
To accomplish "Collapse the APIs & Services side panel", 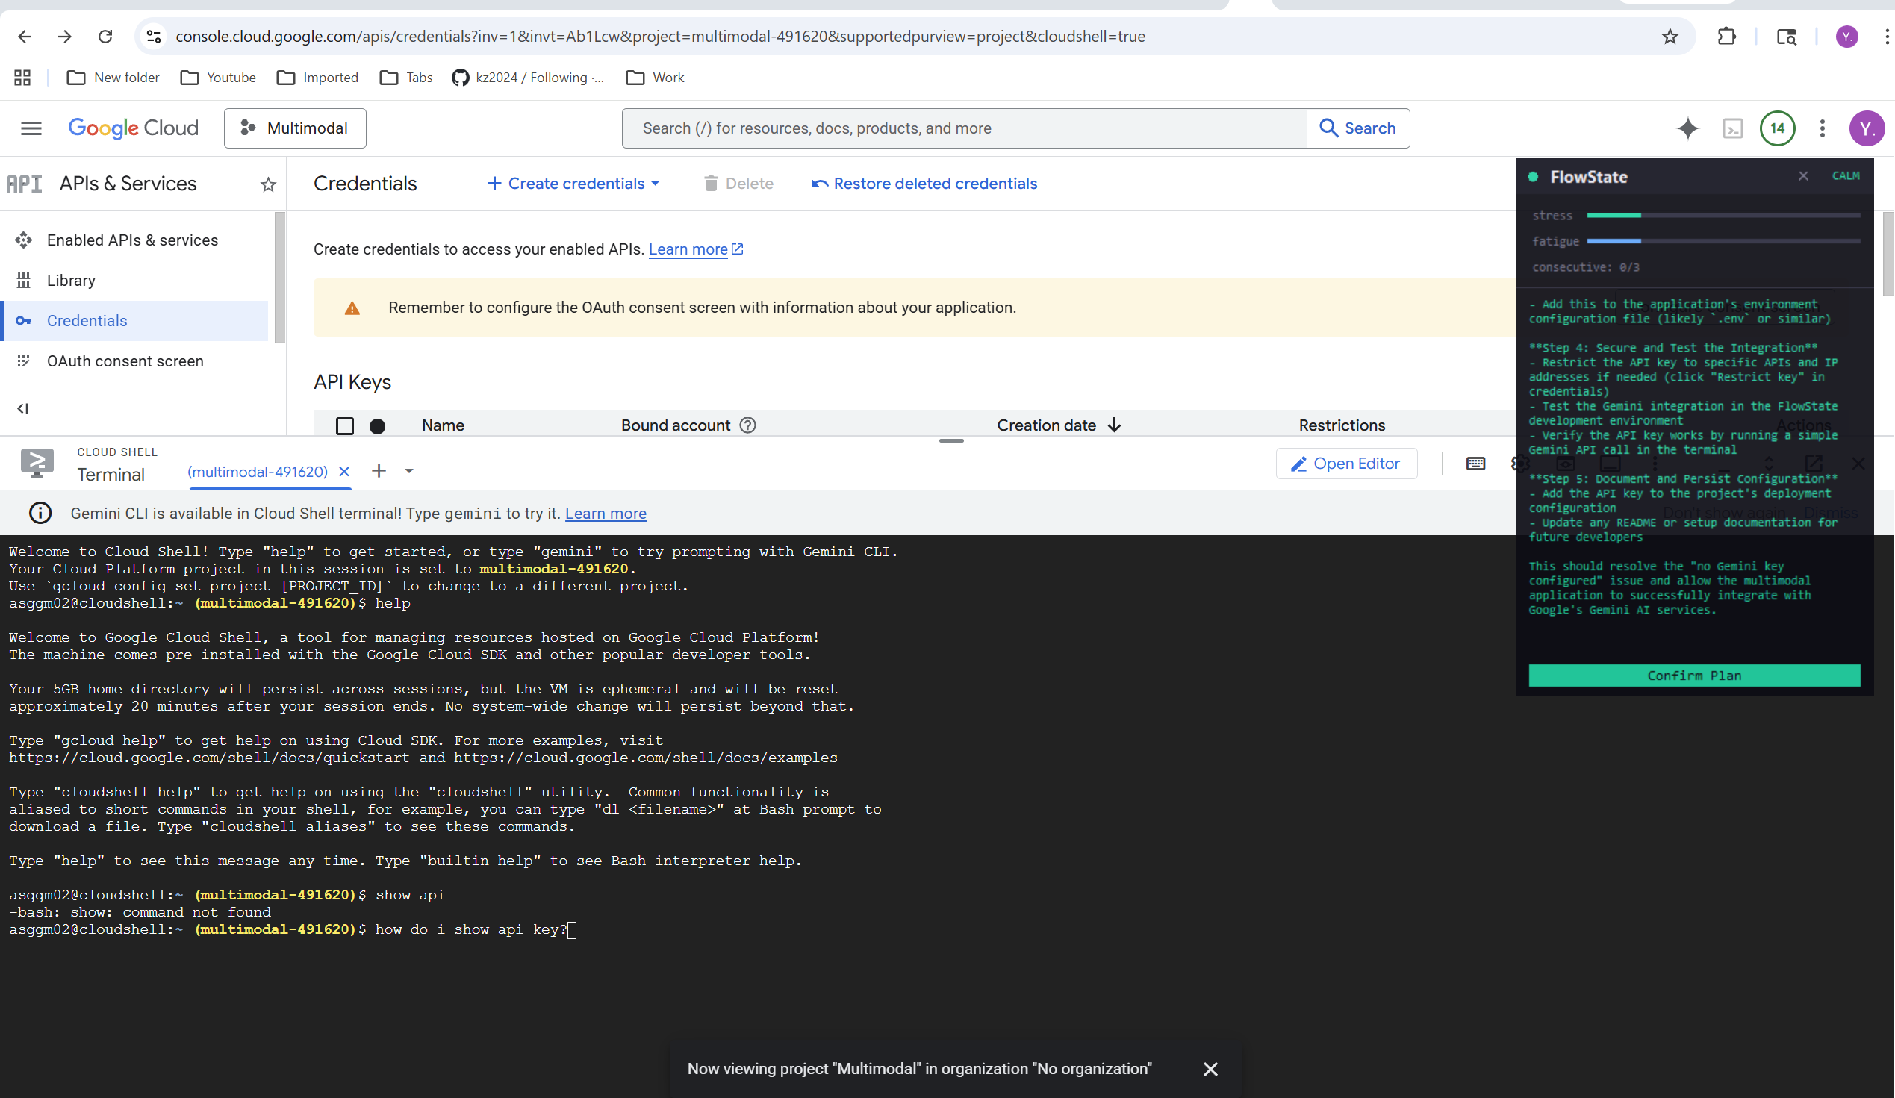I will [x=22, y=408].
